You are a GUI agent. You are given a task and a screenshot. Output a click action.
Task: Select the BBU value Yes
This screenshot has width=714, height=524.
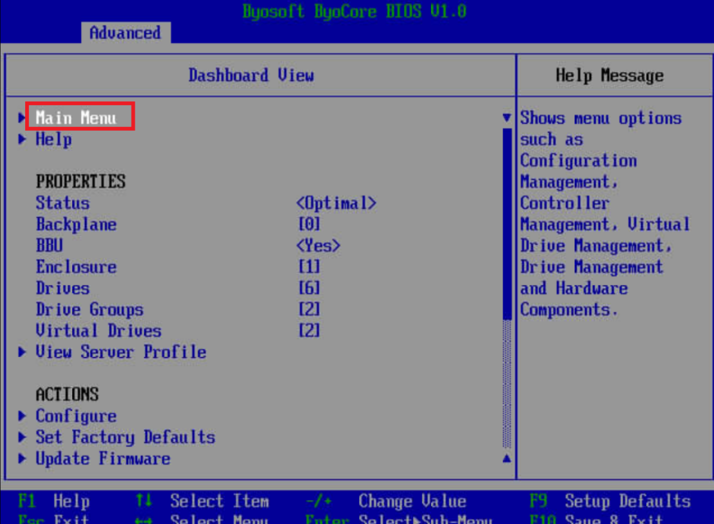[318, 246]
